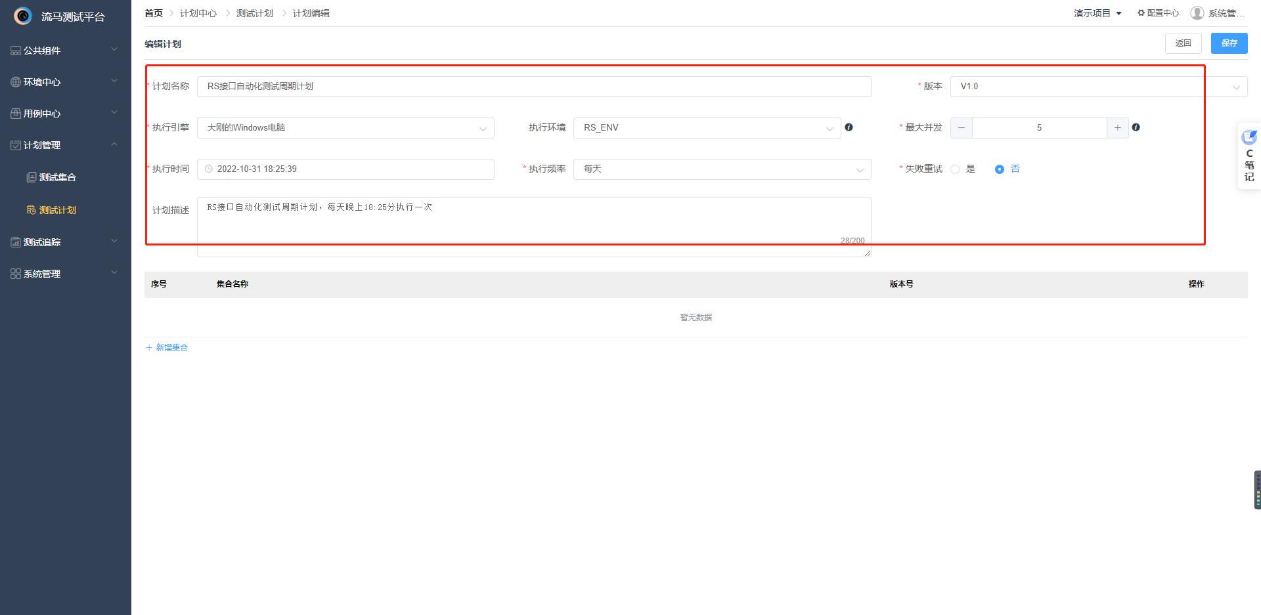Open the 执行频率 dropdown
This screenshot has height=615, width=1261.
pos(721,169)
